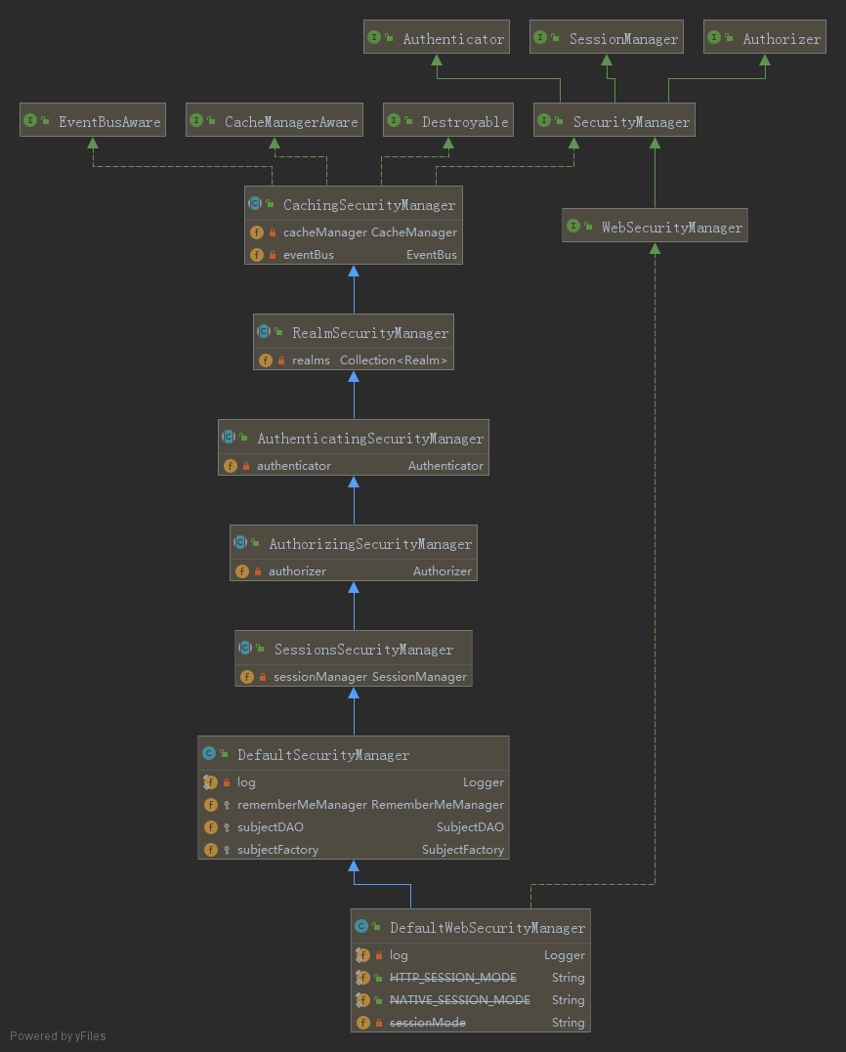Select the SessionsSecurityManager class title

(363, 650)
